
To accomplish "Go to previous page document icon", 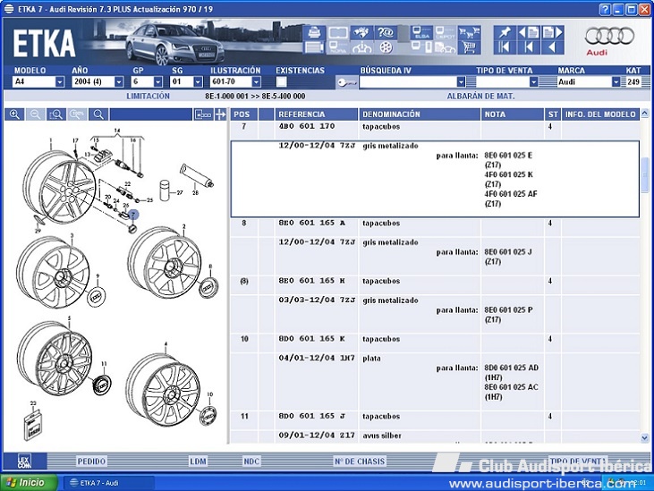I will tap(529, 32).
